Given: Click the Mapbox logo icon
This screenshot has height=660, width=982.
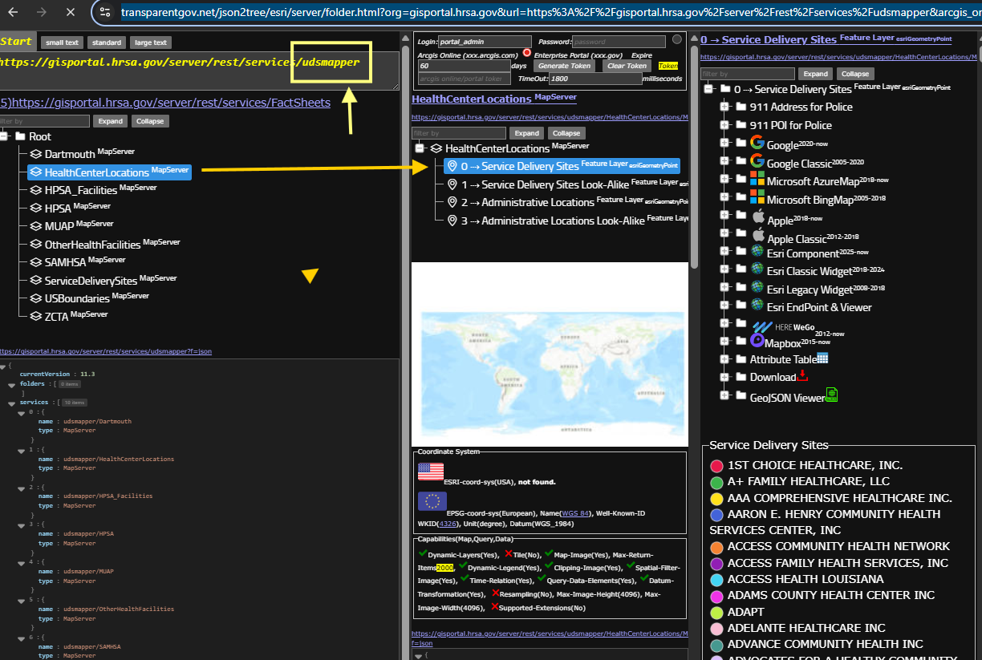Looking at the screenshot, I should (761, 326).
